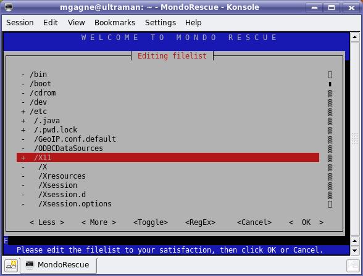Click the scroll down arrow at bottom right
The image size is (363, 276).
click(354, 250)
